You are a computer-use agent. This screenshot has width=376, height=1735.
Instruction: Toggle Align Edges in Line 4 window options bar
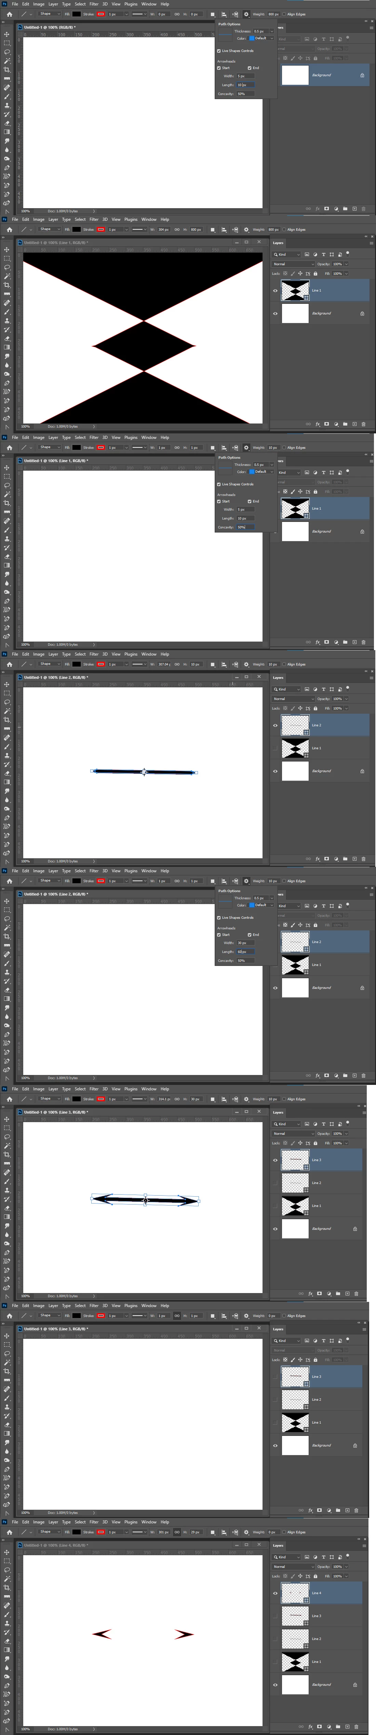click(x=284, y=1532)
